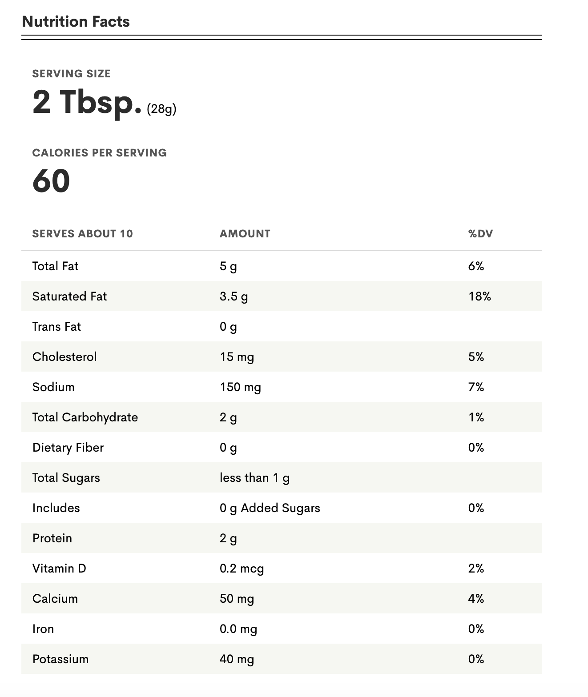Click the Calcium 4% daily value

point(476,599)
